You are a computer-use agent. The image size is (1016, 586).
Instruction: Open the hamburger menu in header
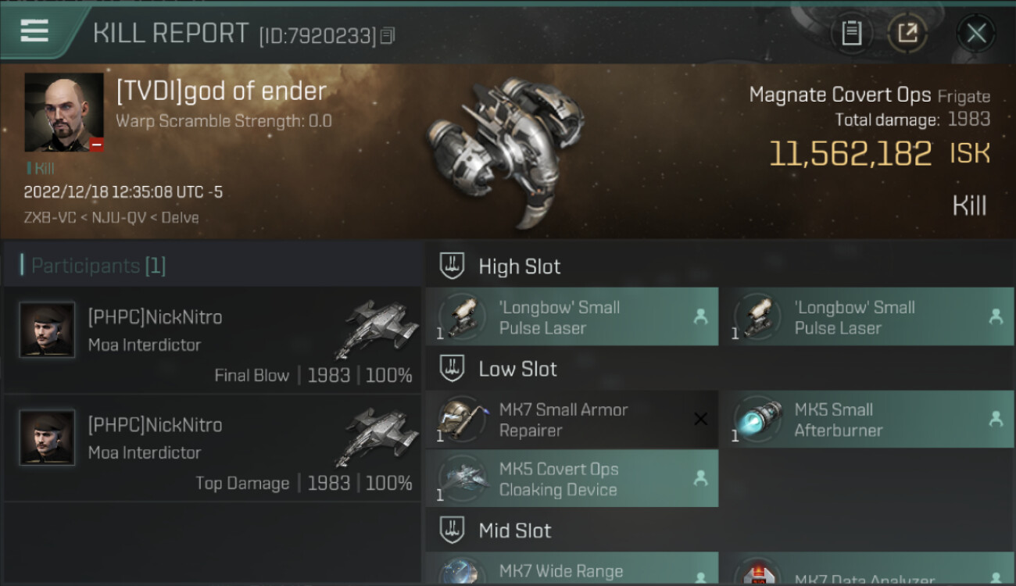click(x=34, y=31)
